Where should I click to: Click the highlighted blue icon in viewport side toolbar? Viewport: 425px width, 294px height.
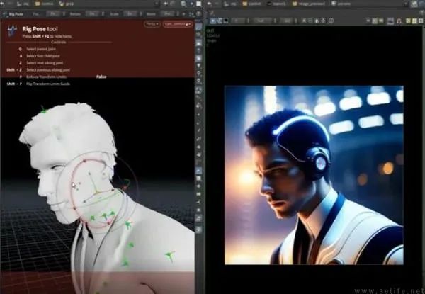(x=199, y=170)
